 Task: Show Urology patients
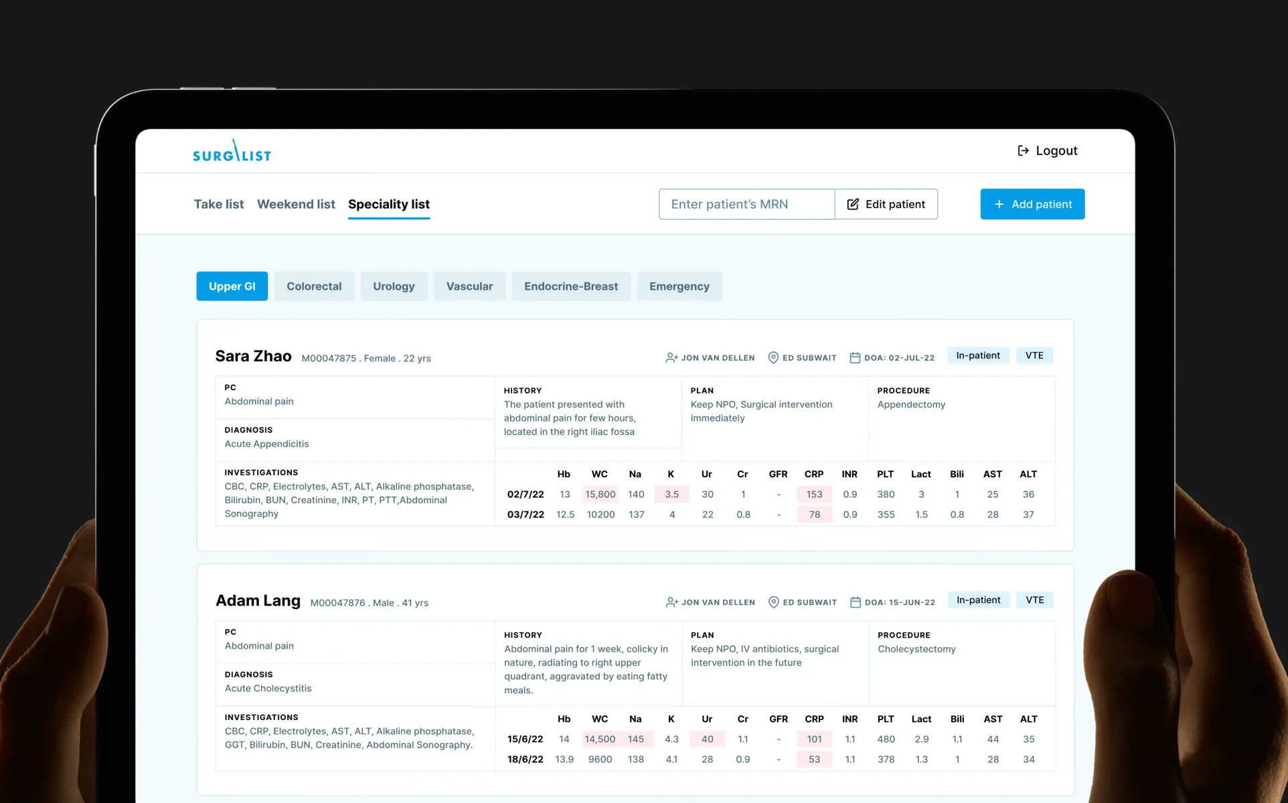[394, 286]
